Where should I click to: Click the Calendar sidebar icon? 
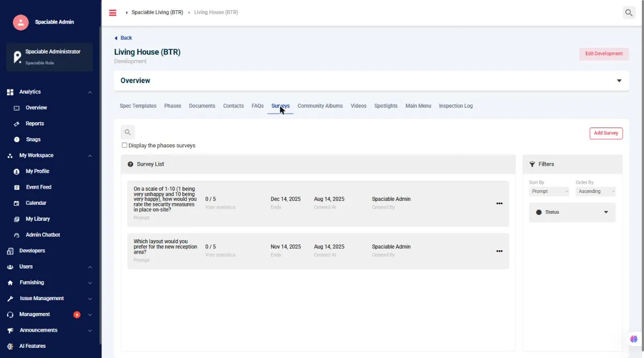(x=17, y=203)
